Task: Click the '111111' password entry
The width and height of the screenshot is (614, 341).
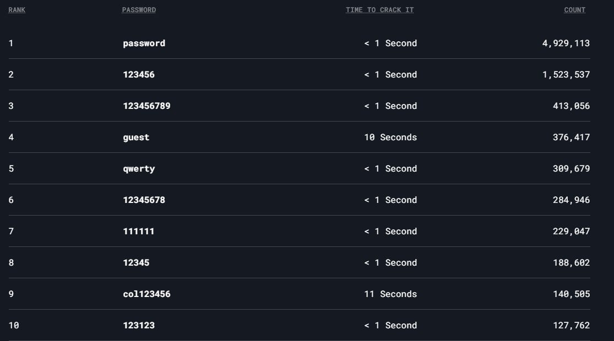Action: coord(138,231)
